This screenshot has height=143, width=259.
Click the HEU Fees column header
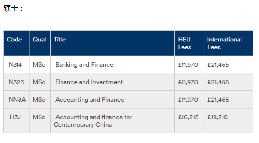click(x=185, y=43)
